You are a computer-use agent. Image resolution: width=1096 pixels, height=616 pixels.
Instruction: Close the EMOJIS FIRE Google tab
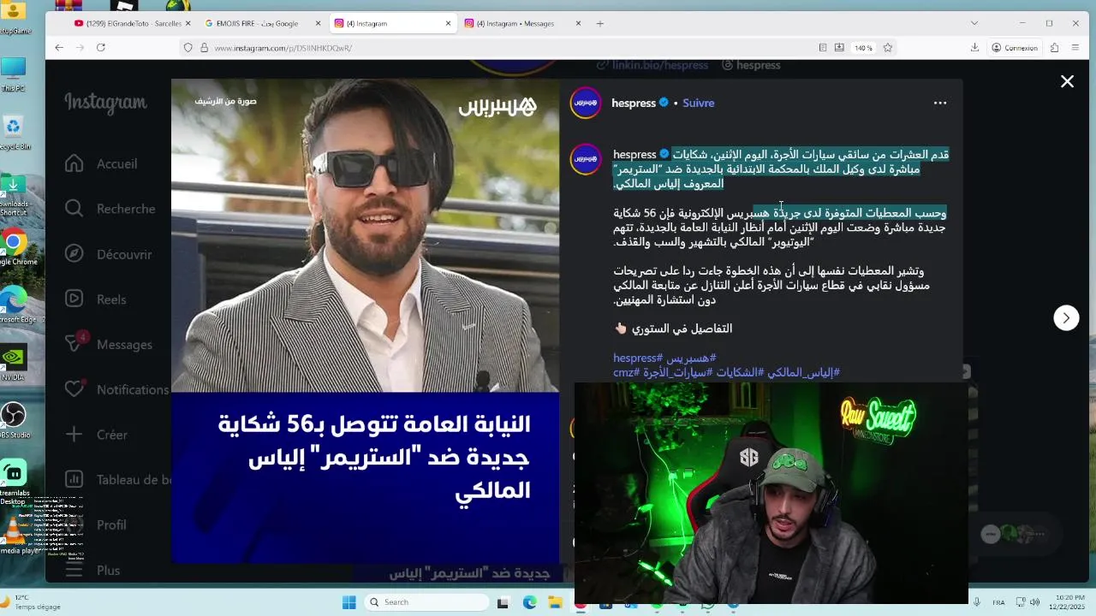coord(318,23)
